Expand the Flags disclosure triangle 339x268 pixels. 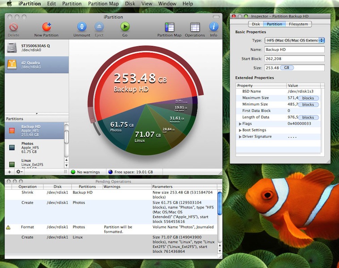[240, 124]
